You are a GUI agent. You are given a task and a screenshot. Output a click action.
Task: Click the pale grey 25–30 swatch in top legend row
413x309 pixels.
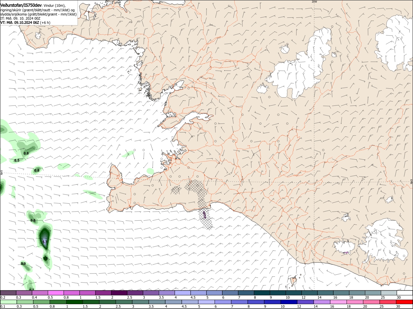click(x=389, y=293)
